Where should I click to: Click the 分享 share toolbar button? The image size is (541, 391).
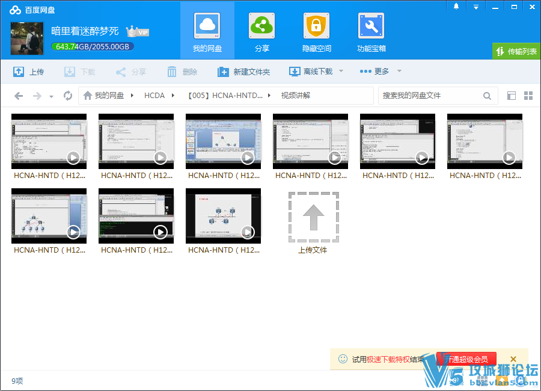pyautogui.click(x=131, y=72)
